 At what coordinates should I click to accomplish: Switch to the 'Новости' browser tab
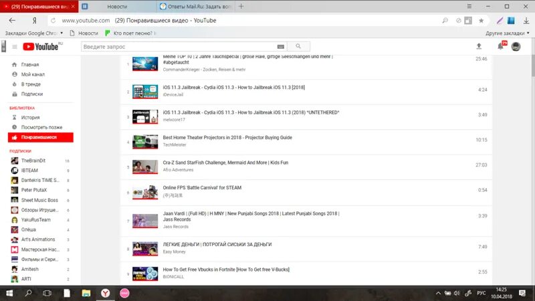pos(117,7)
